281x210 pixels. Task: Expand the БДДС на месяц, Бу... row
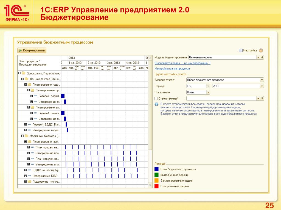[26, 170]
